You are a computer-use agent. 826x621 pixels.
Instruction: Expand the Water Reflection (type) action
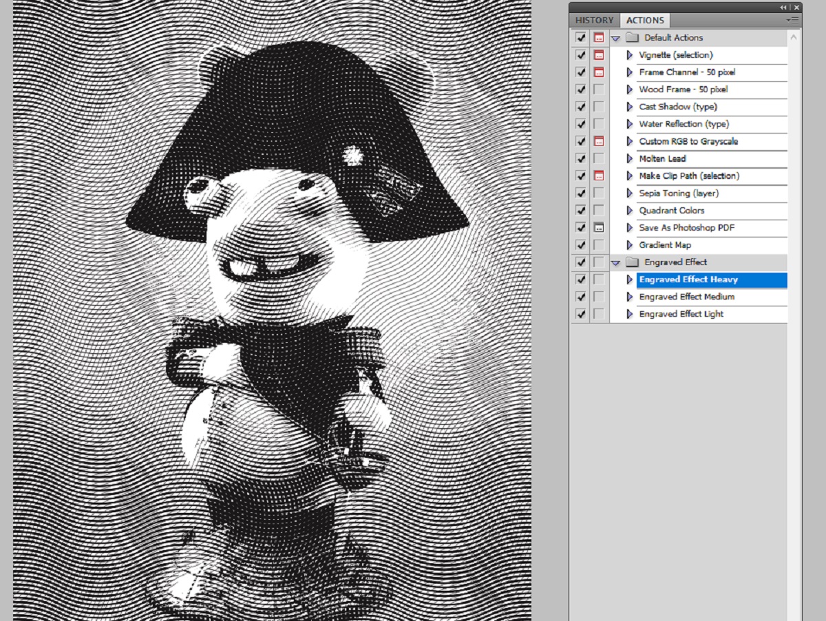(x=629, y=124)
